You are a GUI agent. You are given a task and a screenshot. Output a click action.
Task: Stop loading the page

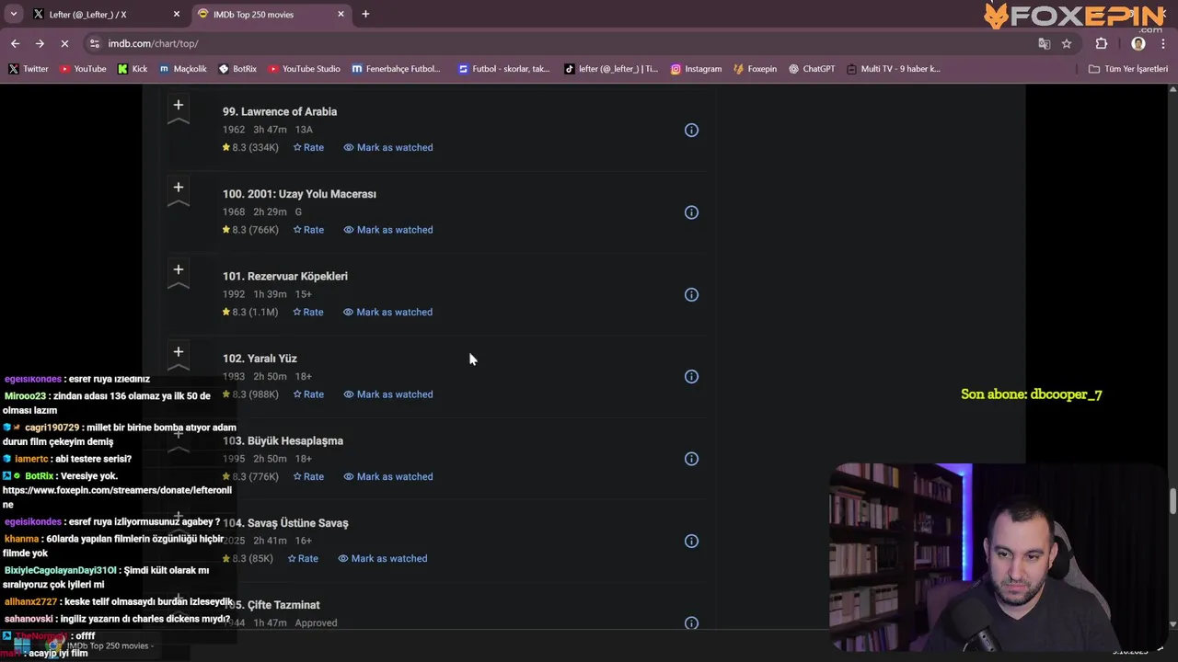[x=64, y=43]
